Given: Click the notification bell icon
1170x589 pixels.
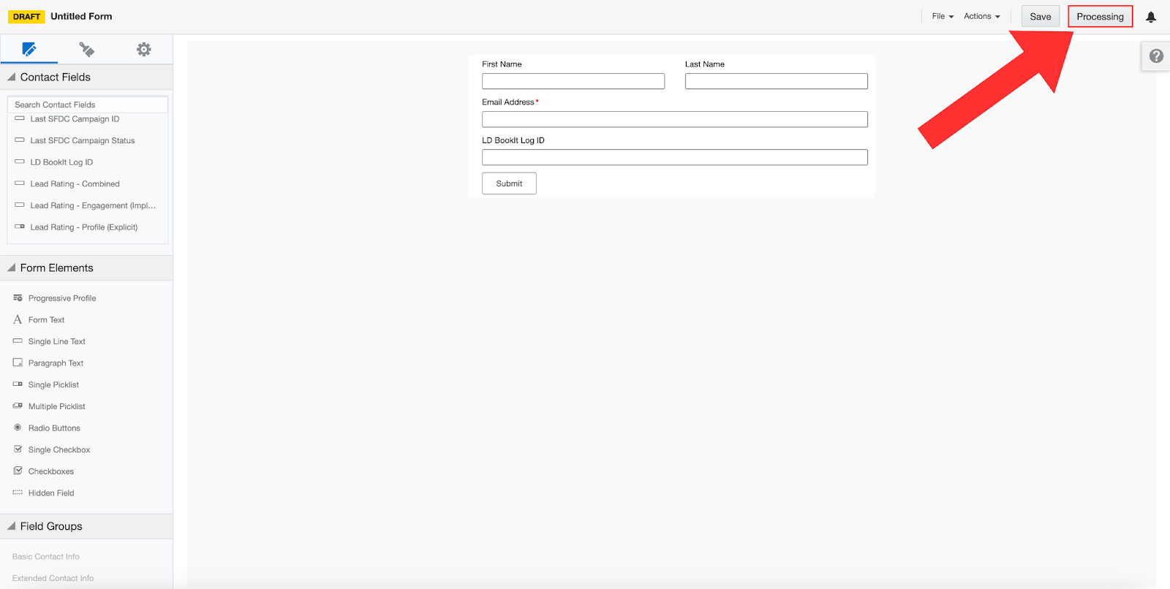Looking at the screenshot, I should 1150,17.
